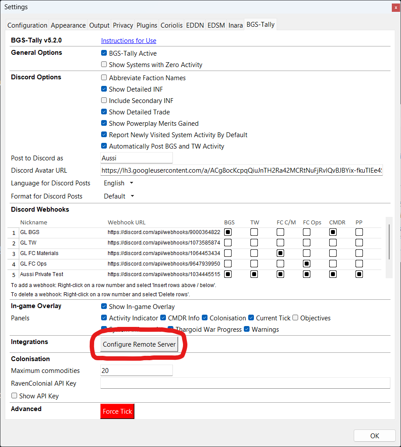Image resolution: width=401 pixels, height=447 pixels.
Task: Toggle BGS checkbox for GL BGS webhook
Action: tap(228, 232)
